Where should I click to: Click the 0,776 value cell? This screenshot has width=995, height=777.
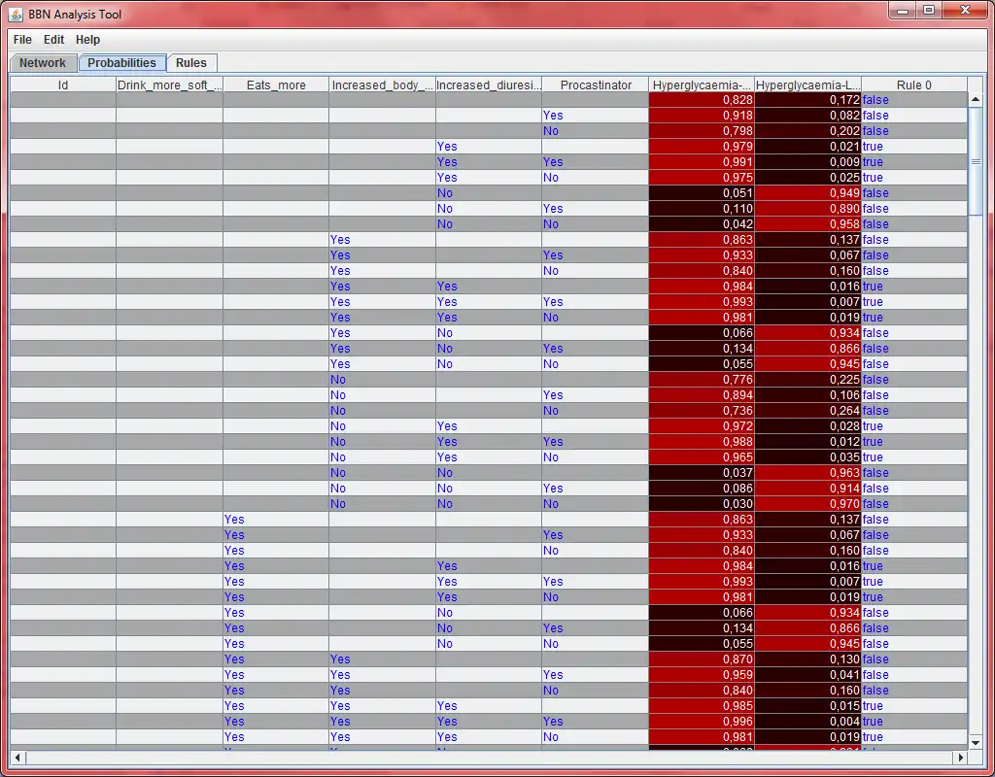pyautogui.click(x=702, y=380)
